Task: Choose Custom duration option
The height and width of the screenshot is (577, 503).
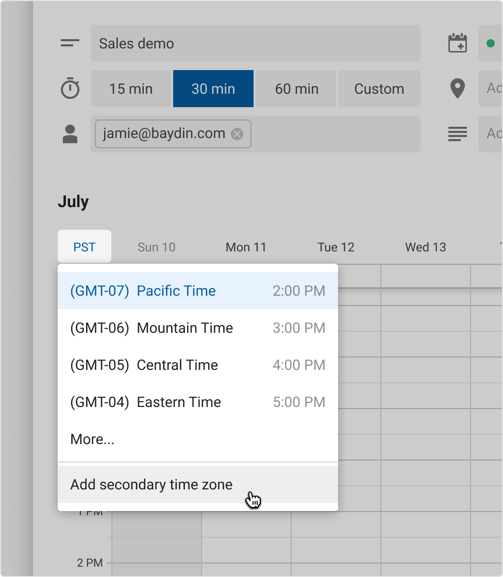Action: (x=379, y=89)
